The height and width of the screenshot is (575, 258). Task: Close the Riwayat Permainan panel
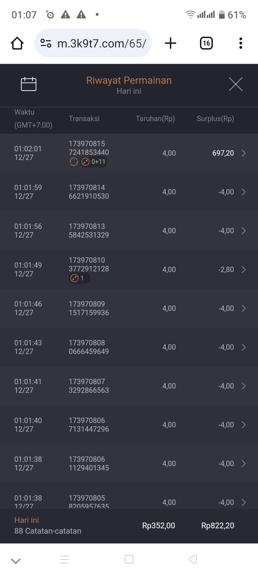[x=235, y=84]
